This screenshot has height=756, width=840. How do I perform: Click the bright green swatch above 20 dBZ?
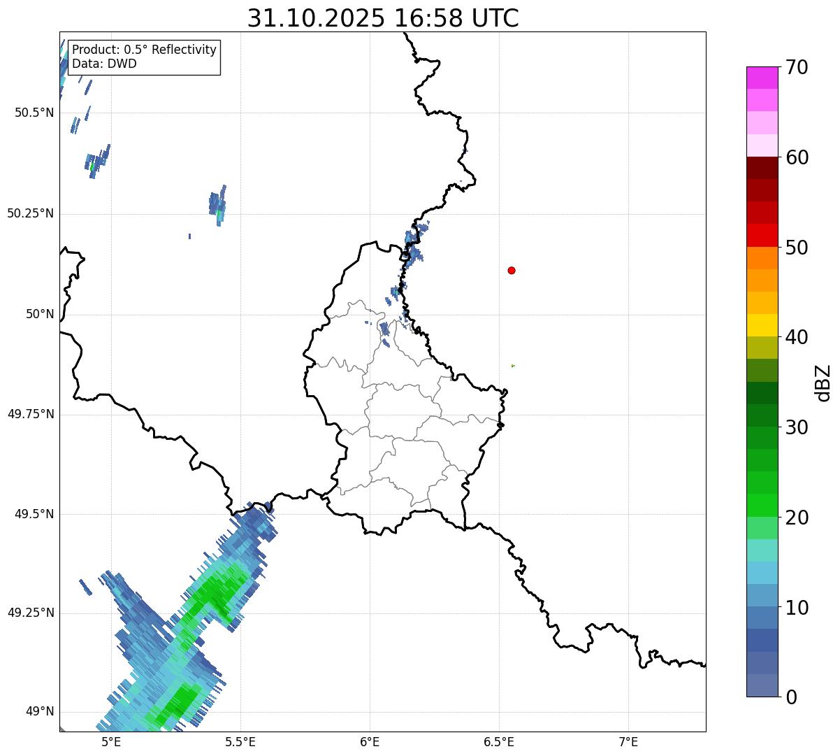(x=762, y=506)
